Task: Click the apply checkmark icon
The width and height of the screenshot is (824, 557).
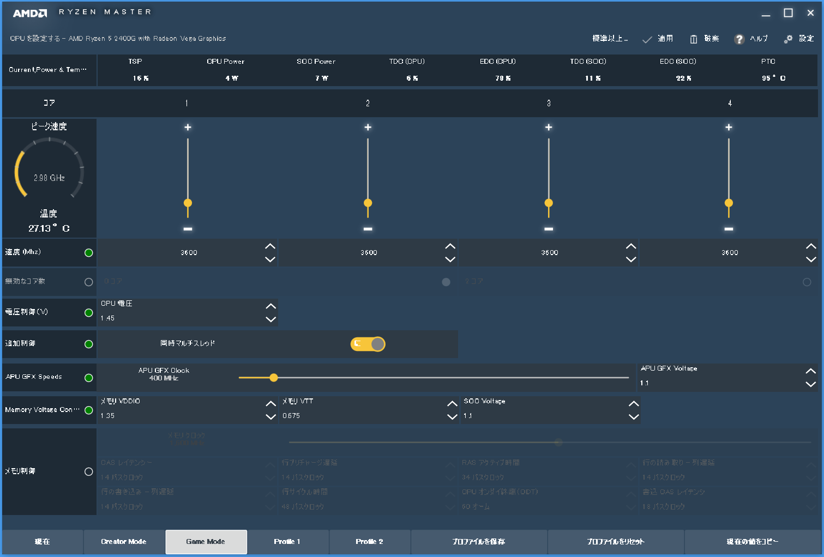Action: point(647,39)
